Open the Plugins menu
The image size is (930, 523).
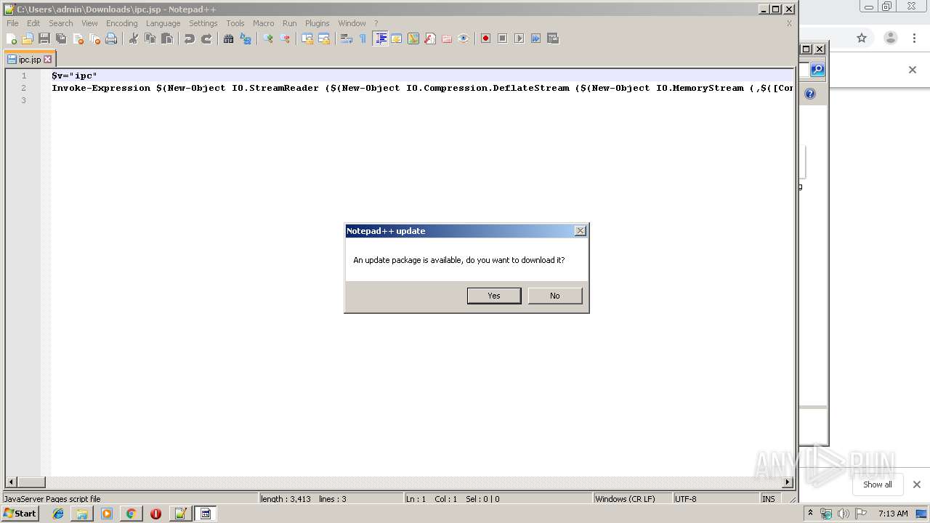[318, 23]
